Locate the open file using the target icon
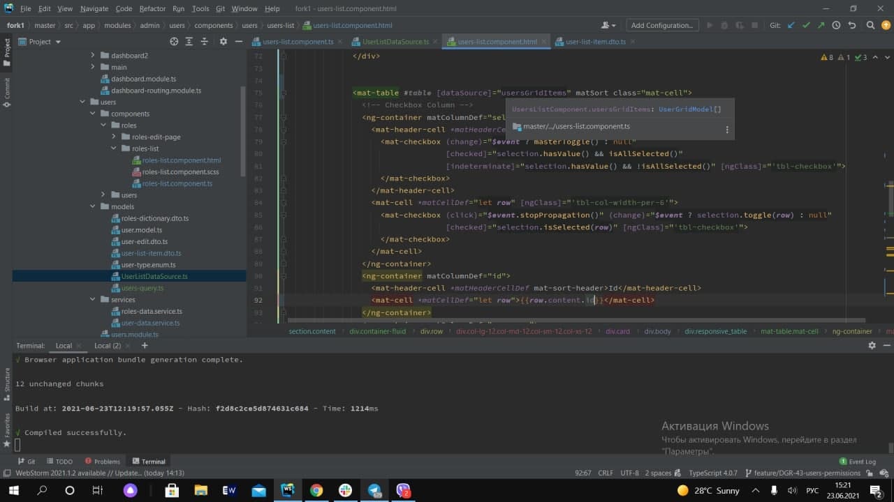Viewport: 894px width, 502px height. click(175, 42)
